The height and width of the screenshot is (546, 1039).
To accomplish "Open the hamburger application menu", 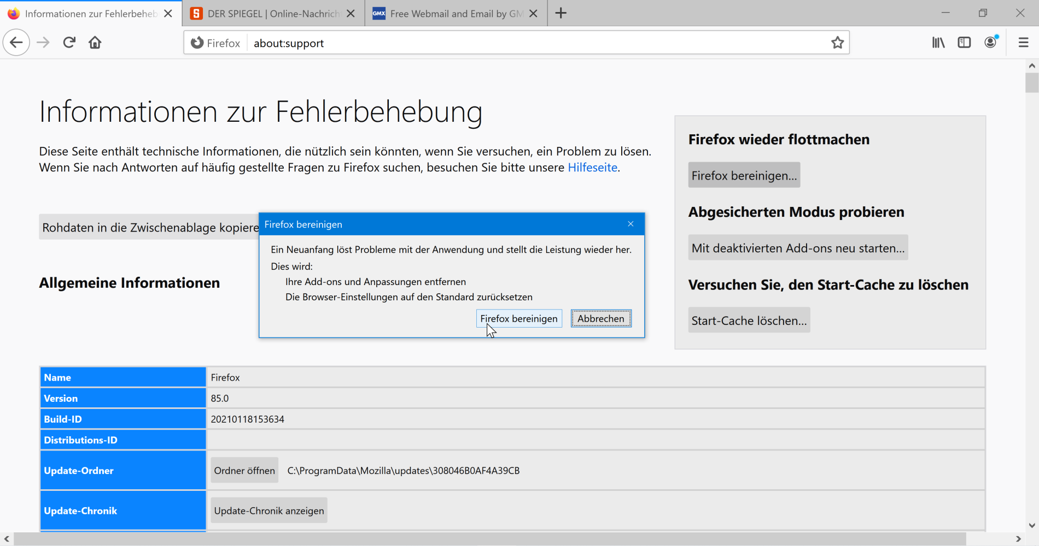I will coord(1023,43).
